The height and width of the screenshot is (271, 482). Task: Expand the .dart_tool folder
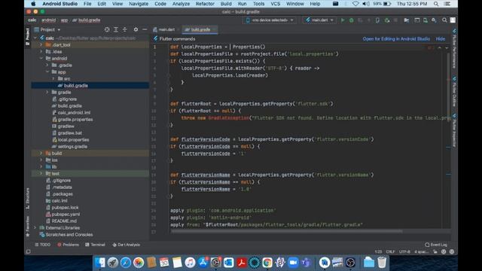pos(41,45)
